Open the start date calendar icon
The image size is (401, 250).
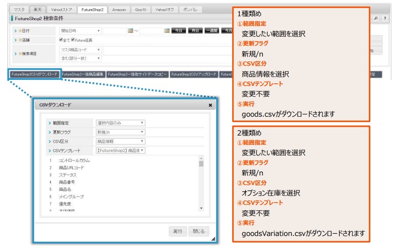(131, 31)
